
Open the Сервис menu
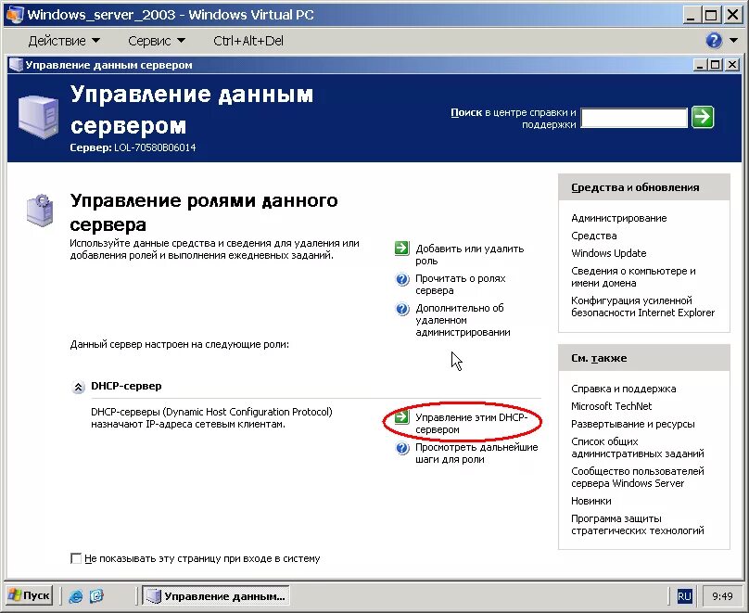(x=157, y=41)
